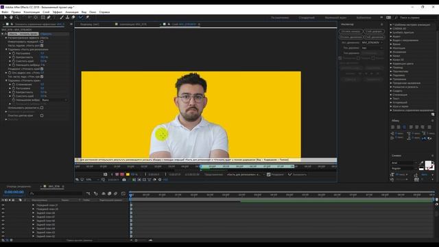Open the Уменьшение вибрации Выкл dropdown
This screenshot has width=439, height=247.
click(x=54, y=100)
